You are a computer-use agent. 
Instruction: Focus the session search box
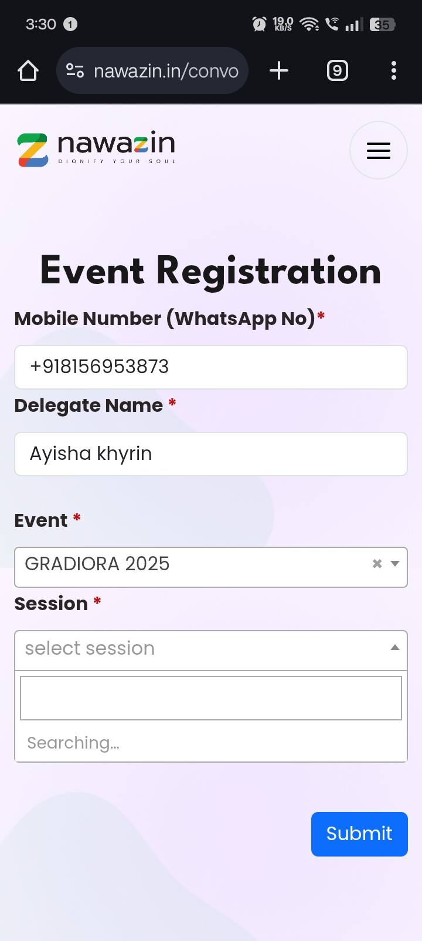(211, 698)
